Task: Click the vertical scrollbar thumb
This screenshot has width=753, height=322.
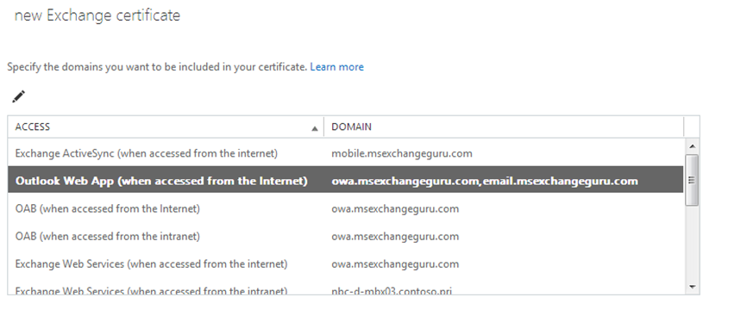Action: coord(692,180)
